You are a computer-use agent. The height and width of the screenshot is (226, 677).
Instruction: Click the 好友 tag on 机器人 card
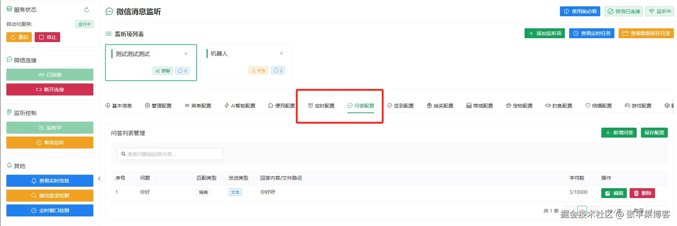point(259,70)
